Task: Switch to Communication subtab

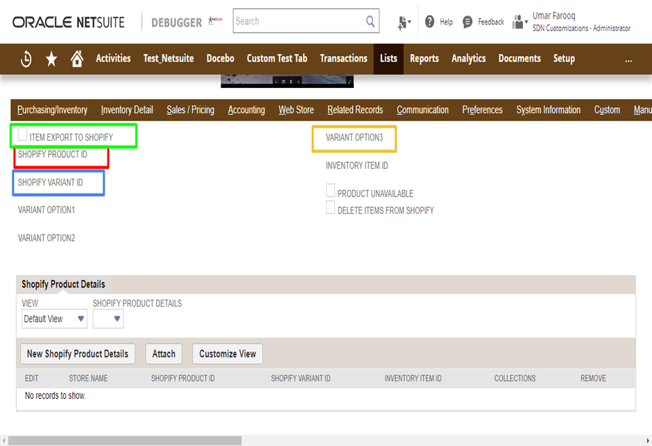Action: [x=422, y=110]
